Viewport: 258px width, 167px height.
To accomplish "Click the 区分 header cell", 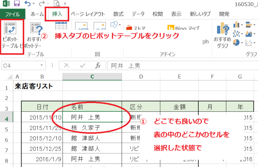I will coord(141,107).
